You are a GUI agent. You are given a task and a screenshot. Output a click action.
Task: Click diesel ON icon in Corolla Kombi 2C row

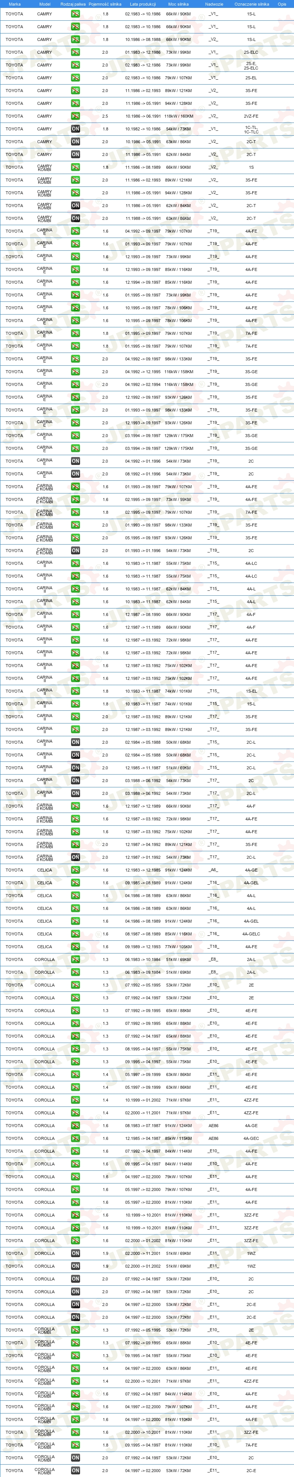[76, 1458]
